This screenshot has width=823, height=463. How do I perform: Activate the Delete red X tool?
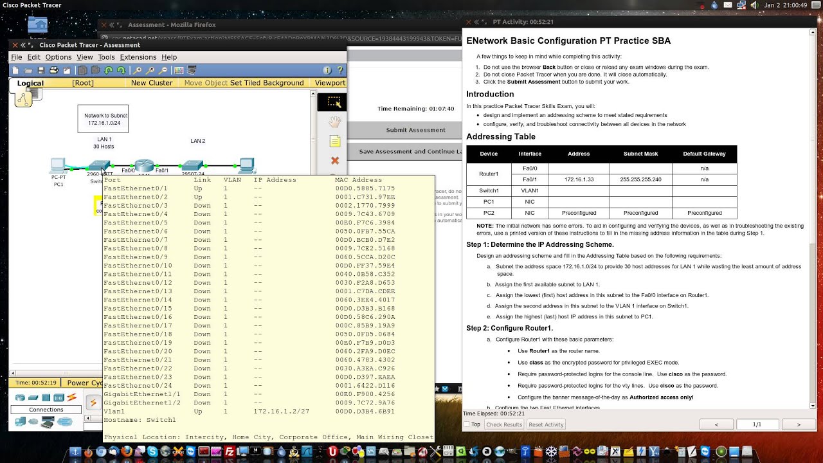(334, 161)
